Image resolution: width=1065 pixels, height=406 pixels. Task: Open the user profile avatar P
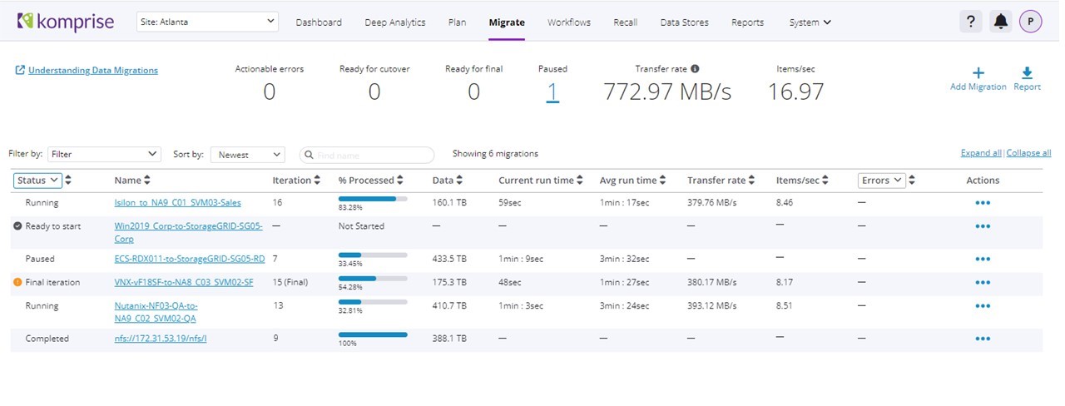click(x=1031, y=22)
